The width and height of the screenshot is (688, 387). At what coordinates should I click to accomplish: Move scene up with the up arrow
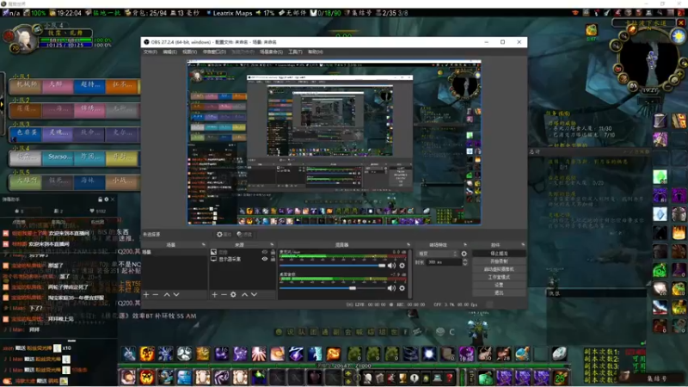[167, 294]
